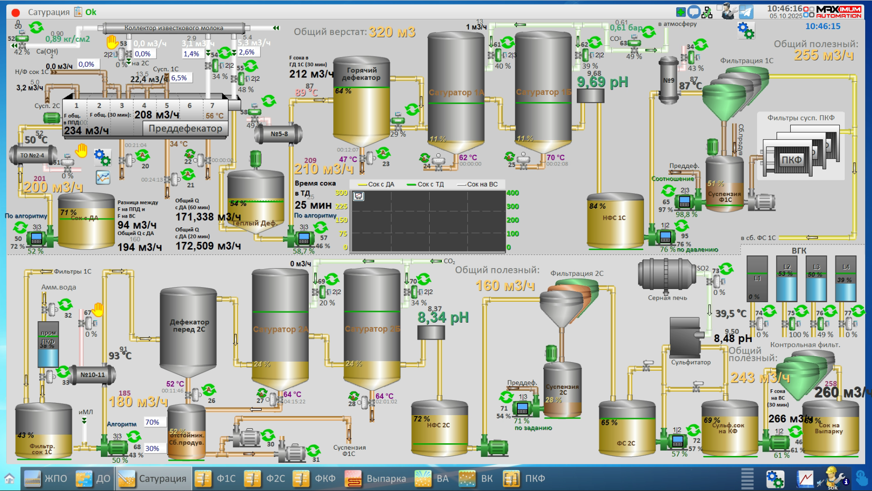Open the Telegram paper-plane icon in header

click(746, 12)
